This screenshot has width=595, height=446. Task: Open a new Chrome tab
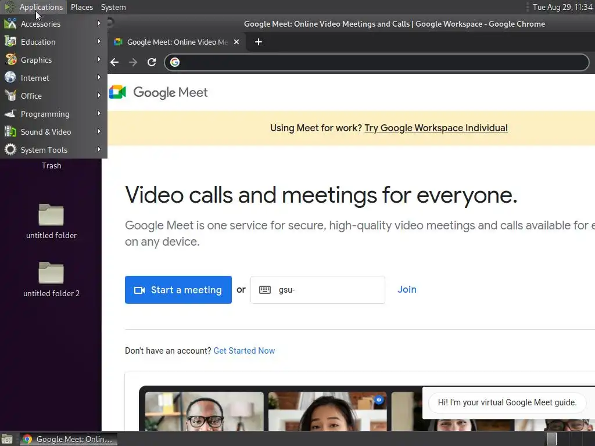tap(259, 42)
